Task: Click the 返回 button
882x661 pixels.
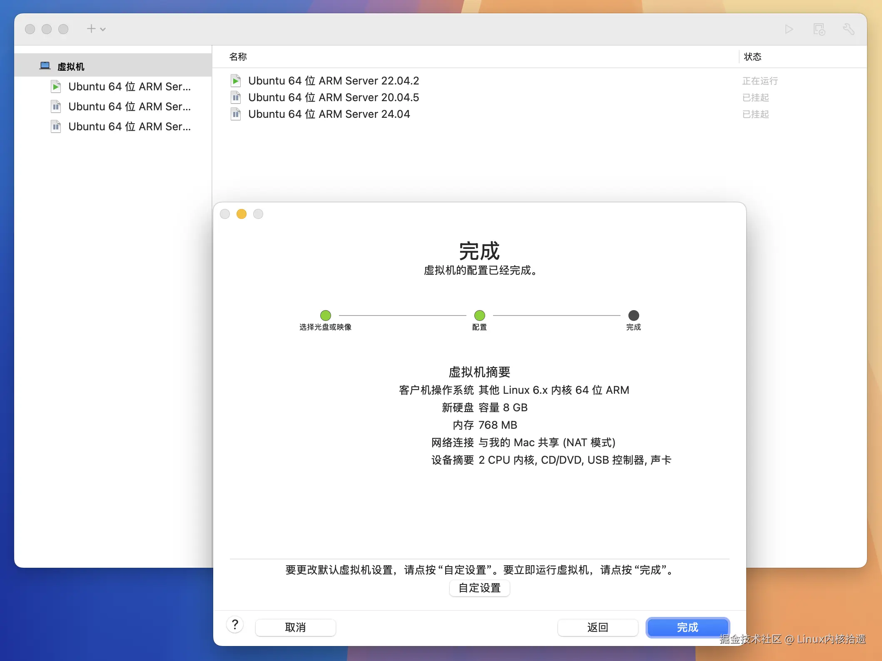Action: [598, 627]
